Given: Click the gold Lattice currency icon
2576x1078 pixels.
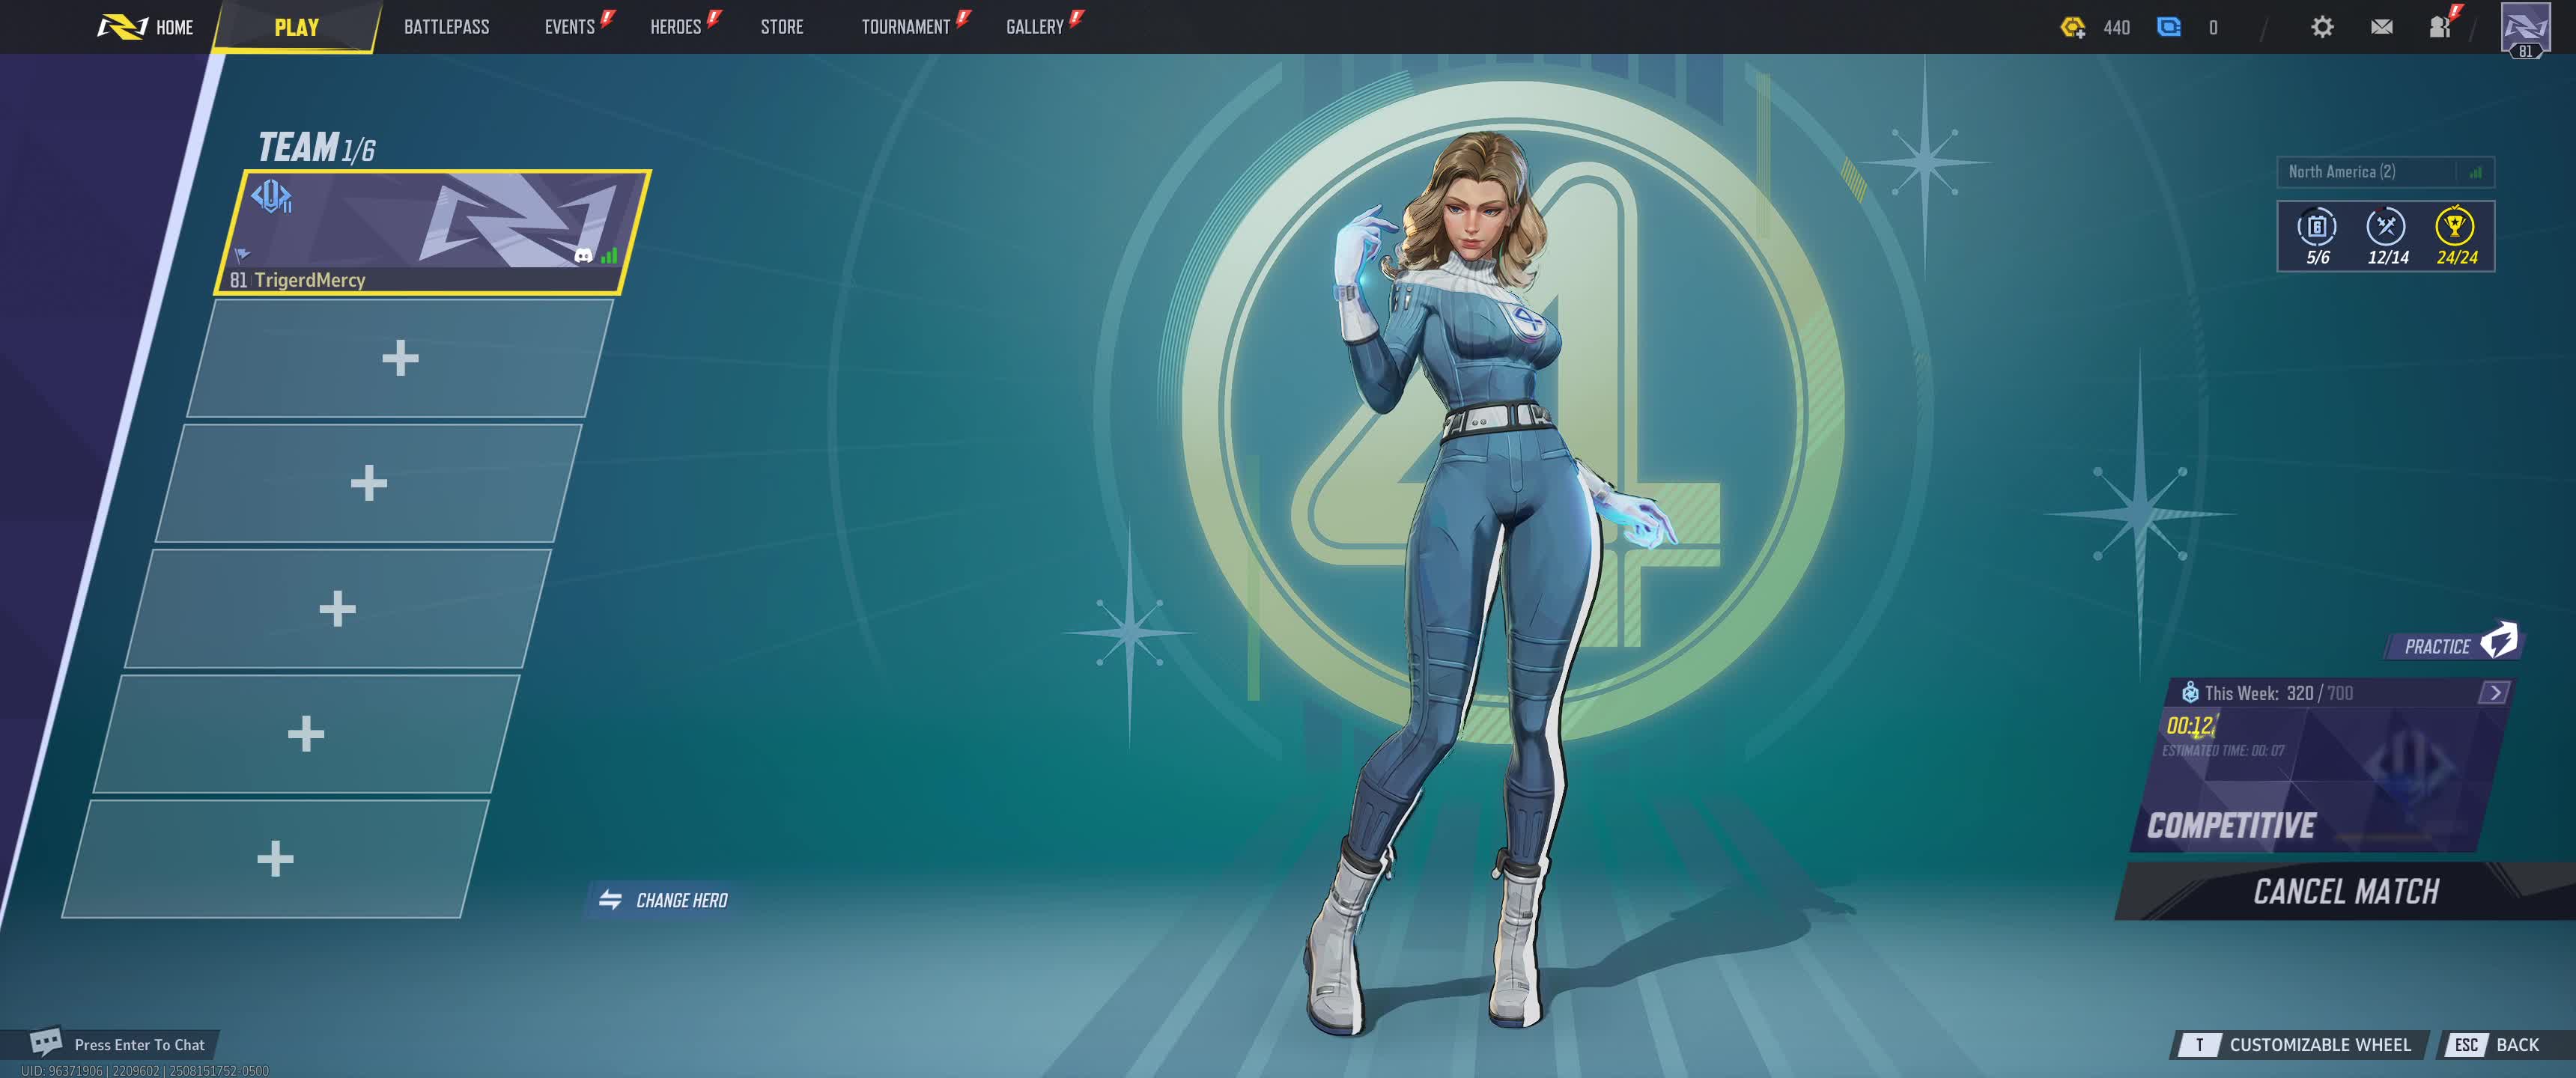Looking at the screenshot, I should pos(2073,27).
